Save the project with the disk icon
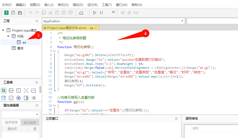The image size is (238, 138). pyautogui.click(x=20, y=13)
